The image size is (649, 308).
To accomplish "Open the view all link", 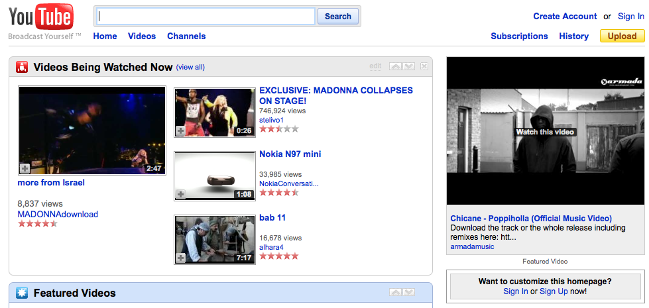I will [190, 68].
